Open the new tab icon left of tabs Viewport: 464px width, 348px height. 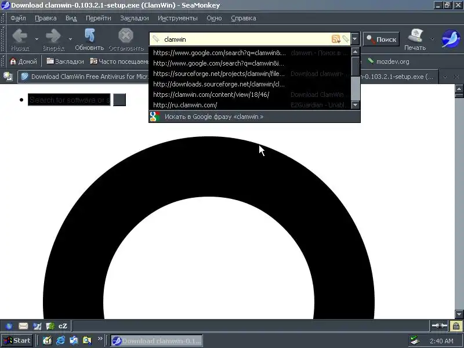(x=8, y=77)
